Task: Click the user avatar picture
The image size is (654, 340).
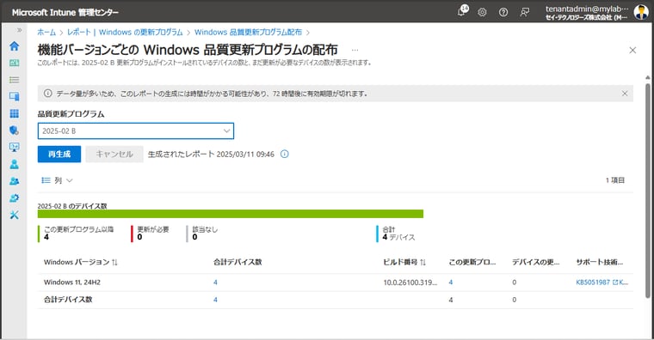Action: [x=641, y=12]
